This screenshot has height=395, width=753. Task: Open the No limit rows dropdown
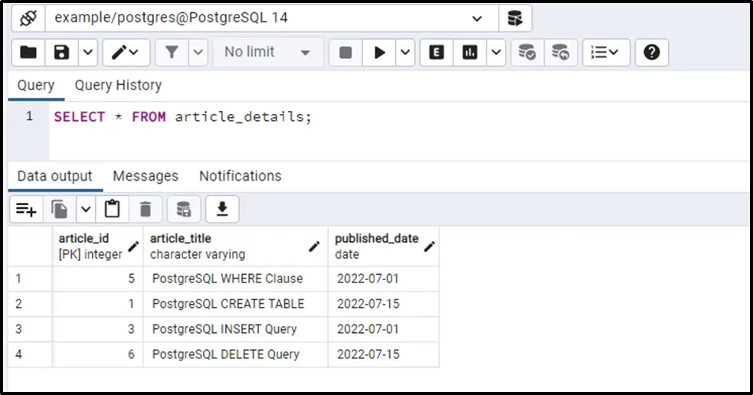tap(267, 52)
